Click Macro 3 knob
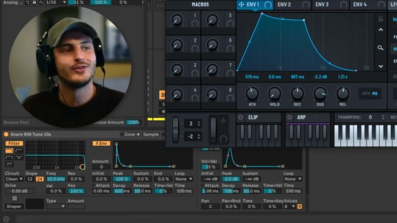The width and height of the screenshot is (397, 223). click(x=177, y=69)
